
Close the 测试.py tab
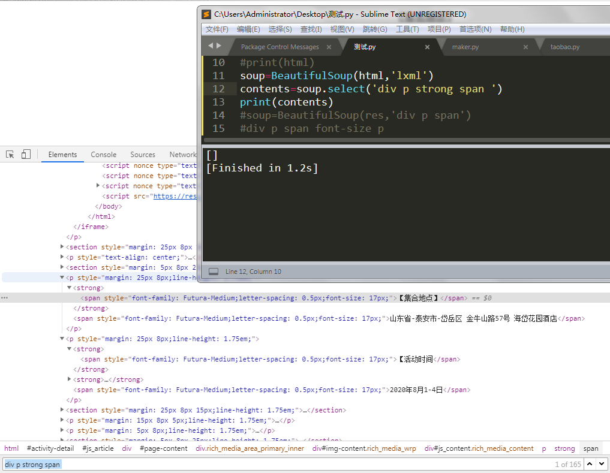(x=427, y=47)
